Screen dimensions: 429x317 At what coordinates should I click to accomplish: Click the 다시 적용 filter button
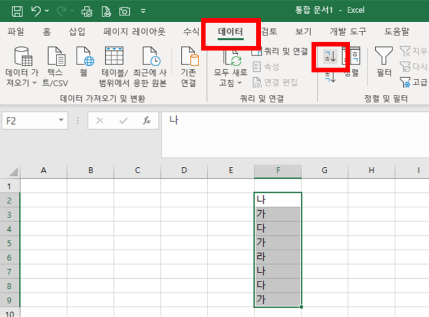414,67
